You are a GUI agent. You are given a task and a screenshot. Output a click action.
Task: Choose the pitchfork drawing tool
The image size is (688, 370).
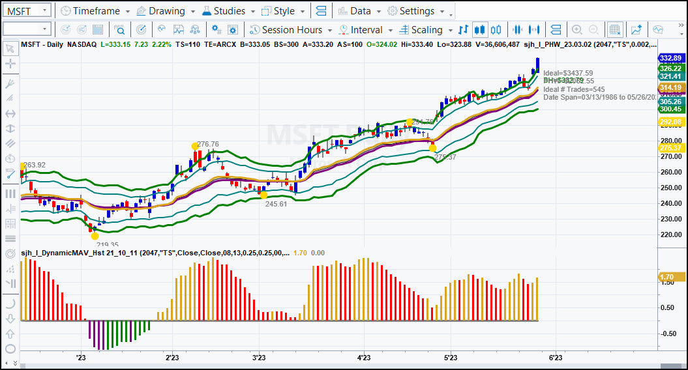point(10,83)
